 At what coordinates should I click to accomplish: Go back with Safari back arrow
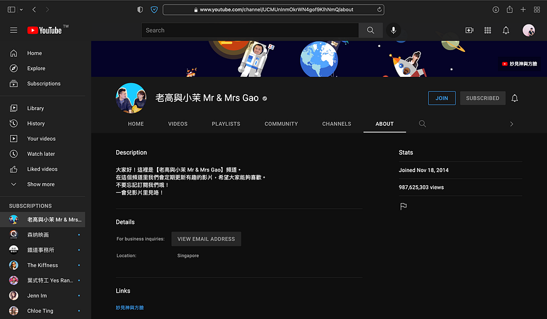tap(34, 10)
